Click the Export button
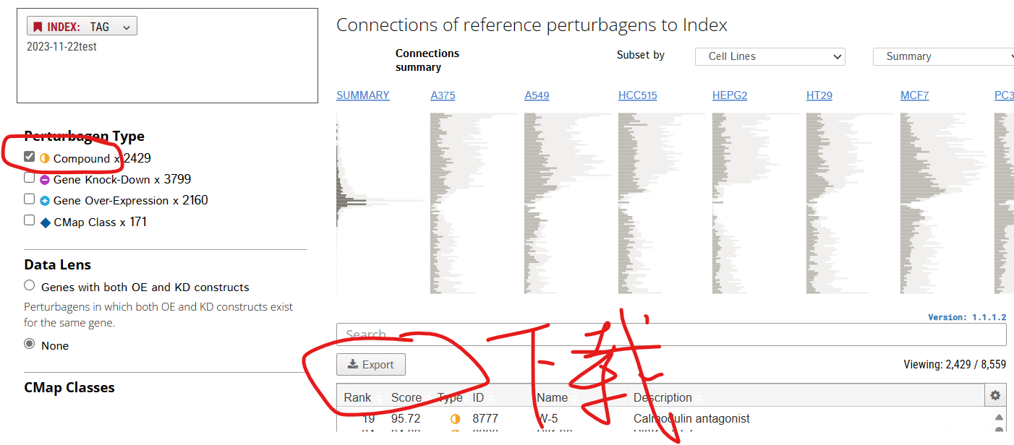This screenshot has height=445, width=1014. (x=371, y=365)
